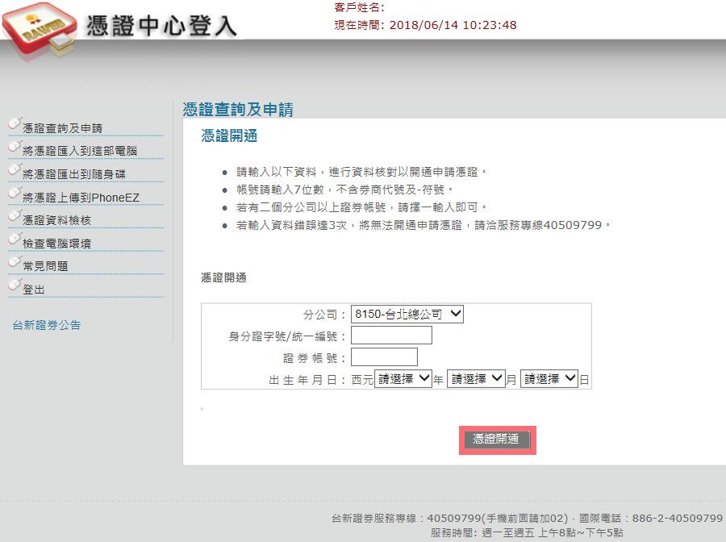Expand the 分公司 branch dropdown
The image size is (726, 542).
[x=407, y=314]
